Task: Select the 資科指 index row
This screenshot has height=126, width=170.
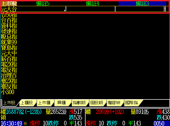Action: click(x=9, y=26)
